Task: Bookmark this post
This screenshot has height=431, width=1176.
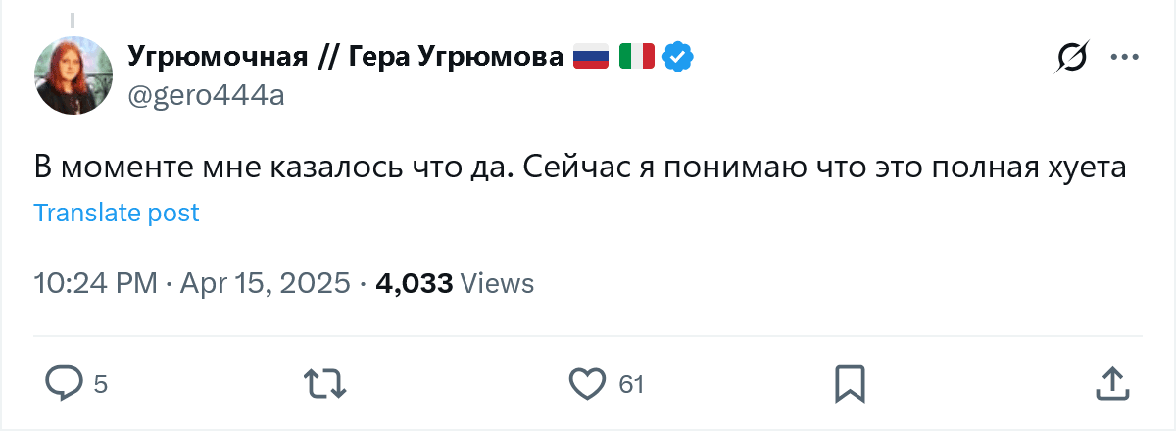Action: click(x=849, y=383)
